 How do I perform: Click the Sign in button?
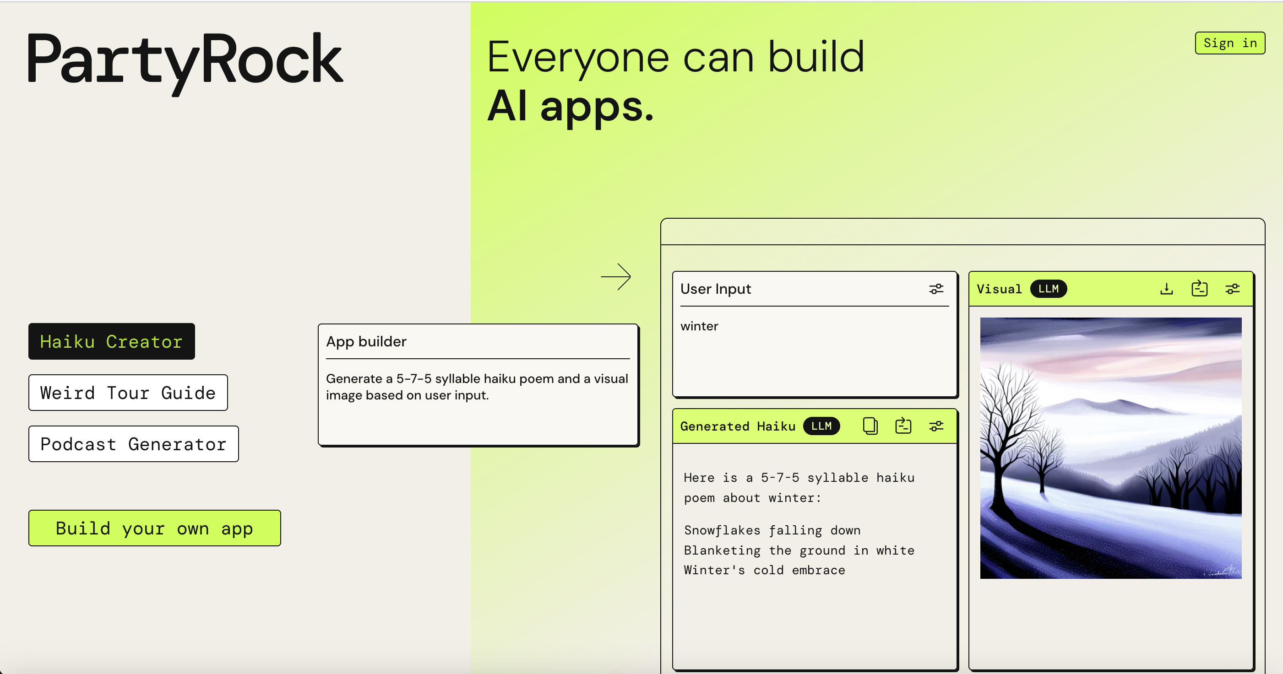click(x=1230, y=43)
